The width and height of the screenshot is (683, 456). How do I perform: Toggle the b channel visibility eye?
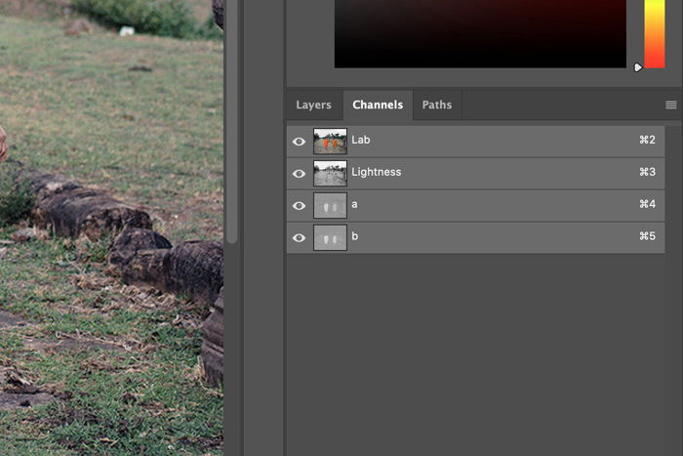299,238
